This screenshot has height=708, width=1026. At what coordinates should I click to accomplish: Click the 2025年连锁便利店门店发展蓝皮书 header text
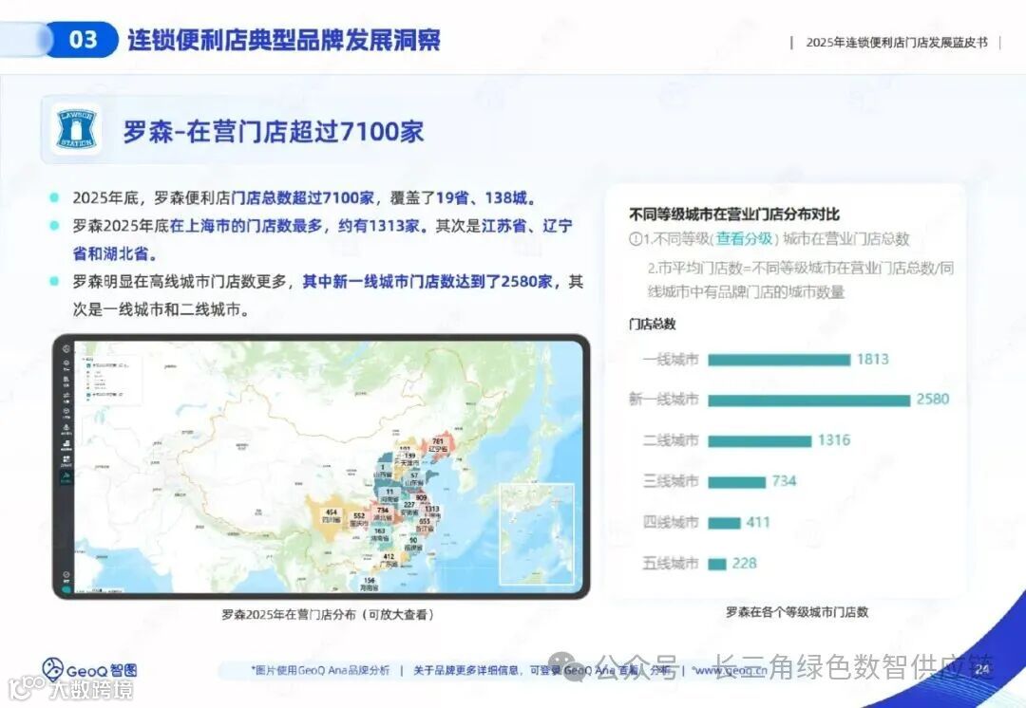click(897, 43)
